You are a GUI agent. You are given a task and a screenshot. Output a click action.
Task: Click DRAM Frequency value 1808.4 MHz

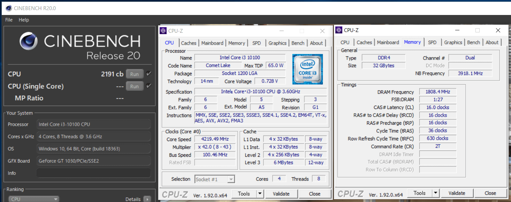(x=438, y=92)
